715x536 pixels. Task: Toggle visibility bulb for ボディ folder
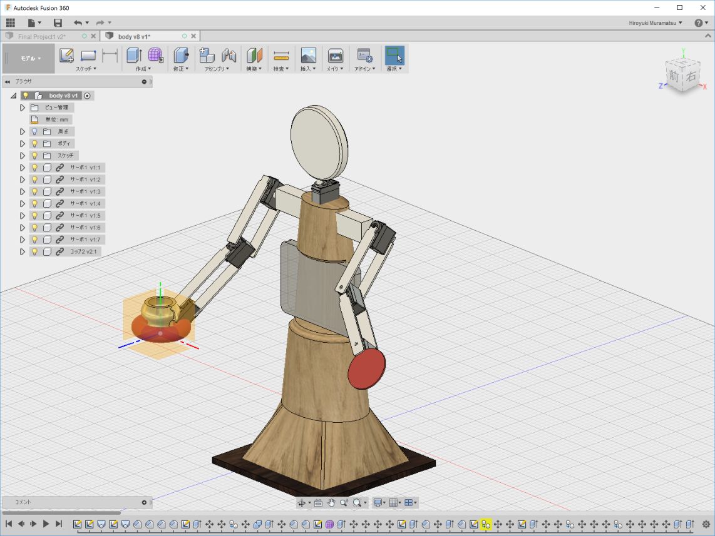(34, 143)
